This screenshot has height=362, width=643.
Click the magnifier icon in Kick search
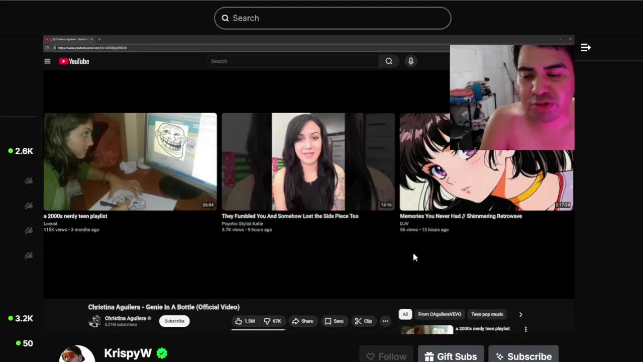coord(225,18)
